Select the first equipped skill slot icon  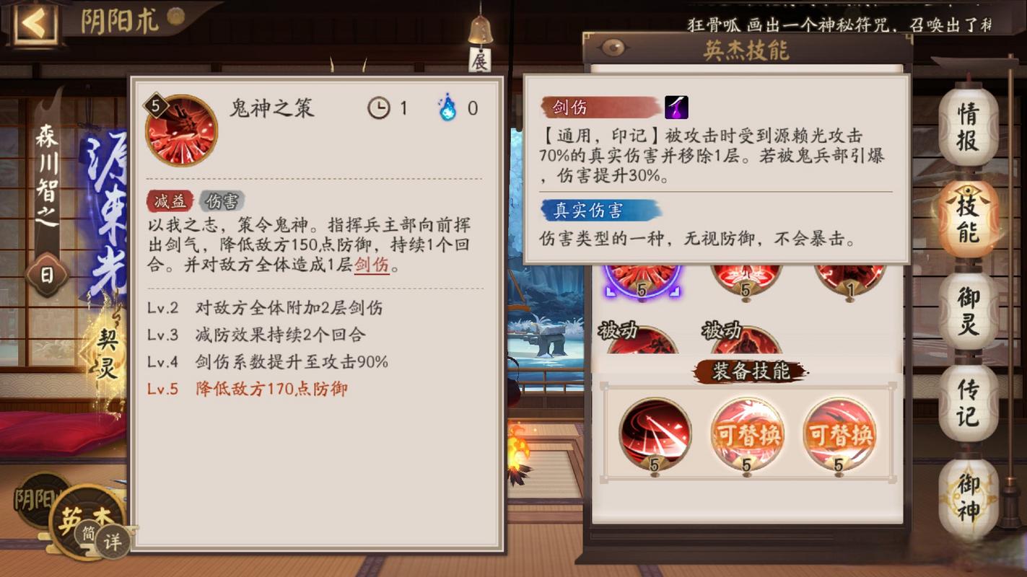[x=655, y=434]
